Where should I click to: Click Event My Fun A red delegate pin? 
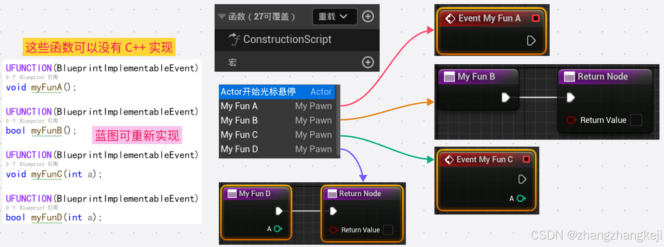[535, 18]
